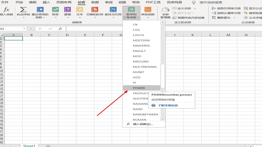This screenshot has height=147, width=262.
Task: Open Lookup & Reference (查找与引用) functions
Action: coord(113,10)
